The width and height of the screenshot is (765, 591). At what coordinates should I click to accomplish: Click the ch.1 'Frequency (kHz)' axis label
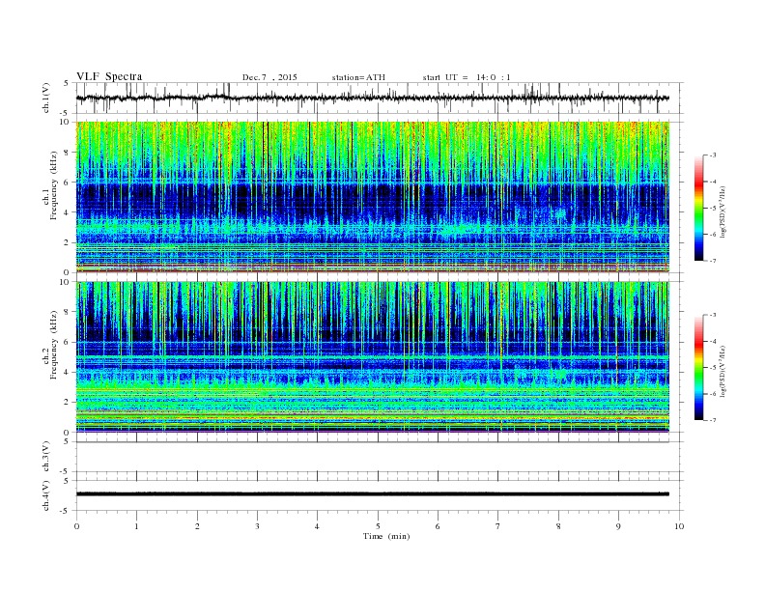point(54,184)
